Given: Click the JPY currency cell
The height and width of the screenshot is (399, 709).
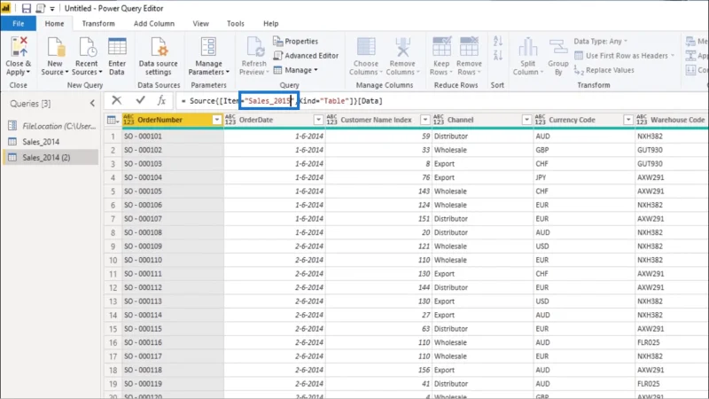Looking at the screenshot, I should tap(584, 177).
